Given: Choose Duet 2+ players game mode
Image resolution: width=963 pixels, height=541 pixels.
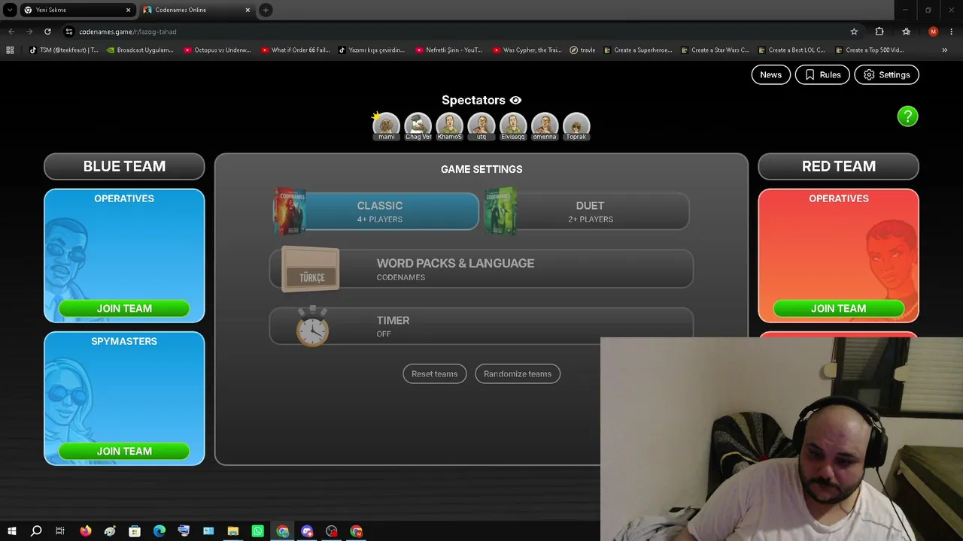Looking at the screenshot, I should [587, 211].
